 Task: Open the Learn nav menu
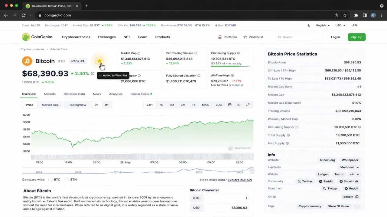pyautogui.click(x=143, y=37)
